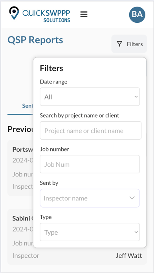Toggle the Filters button

click(129, 44)
